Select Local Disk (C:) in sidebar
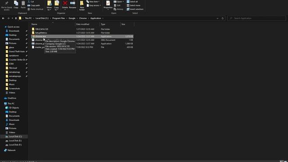Image resolution: width=288 pixels, height=162 pixels. tap(15, 136)
